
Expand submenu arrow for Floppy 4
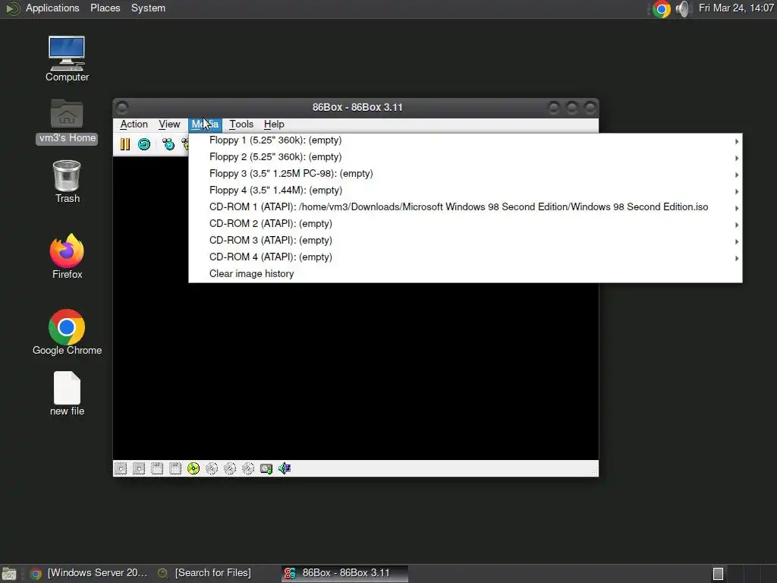pyautogui.click(x=737, y=191)
